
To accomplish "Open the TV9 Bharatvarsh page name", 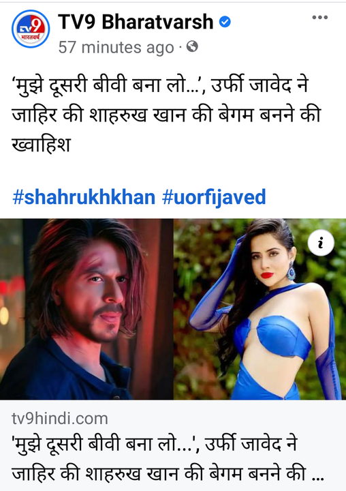I will [136, 22].
